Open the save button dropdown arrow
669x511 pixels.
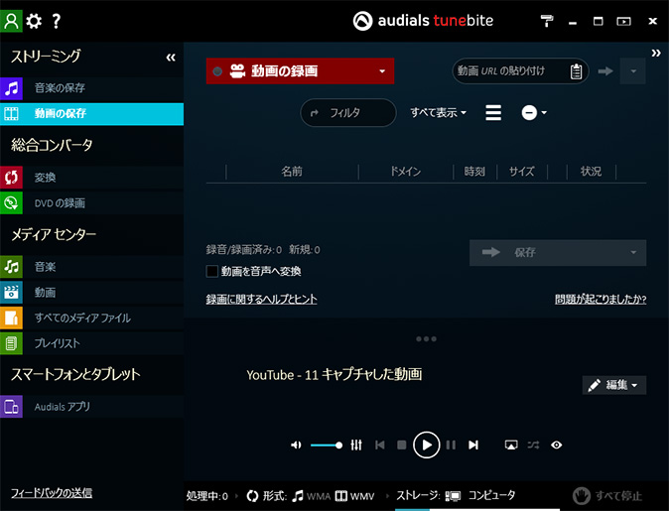[633, 252]
